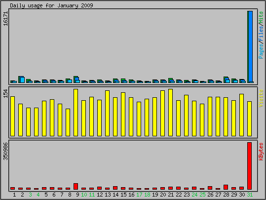Click the yellow visits bar for day 15
The width and height of the screenshot is (266, 200).
123,114
